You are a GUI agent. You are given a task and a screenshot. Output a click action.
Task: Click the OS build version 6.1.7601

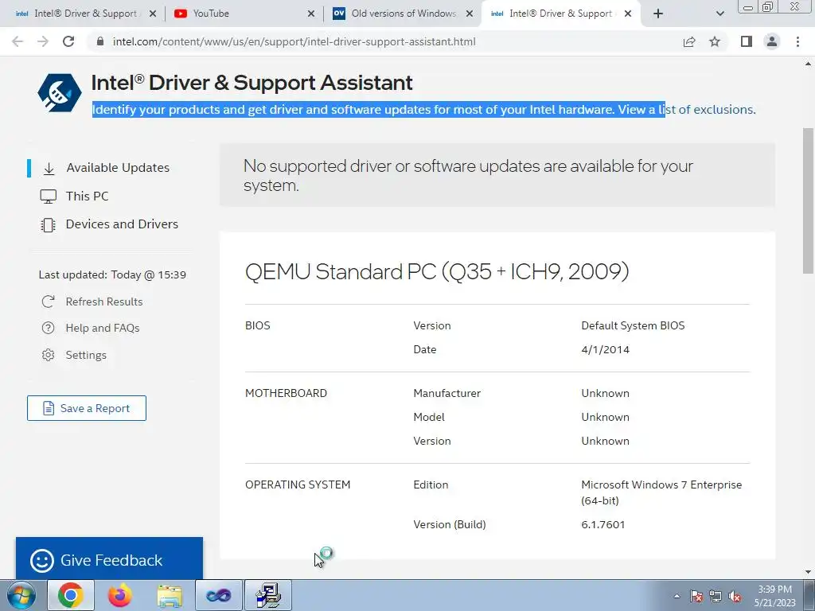click(x=603, y=525)
